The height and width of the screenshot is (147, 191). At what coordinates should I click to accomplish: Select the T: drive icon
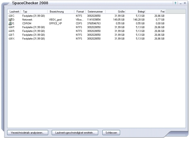(x=10, y=33)
